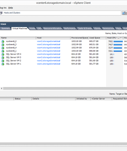Click the Hosts and Clusters address field
This screenshot has height=151, width=127.
(x=61, y=13)
